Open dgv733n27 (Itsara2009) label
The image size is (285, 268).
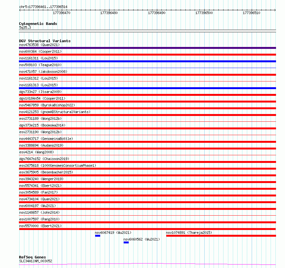click(40, 92)
